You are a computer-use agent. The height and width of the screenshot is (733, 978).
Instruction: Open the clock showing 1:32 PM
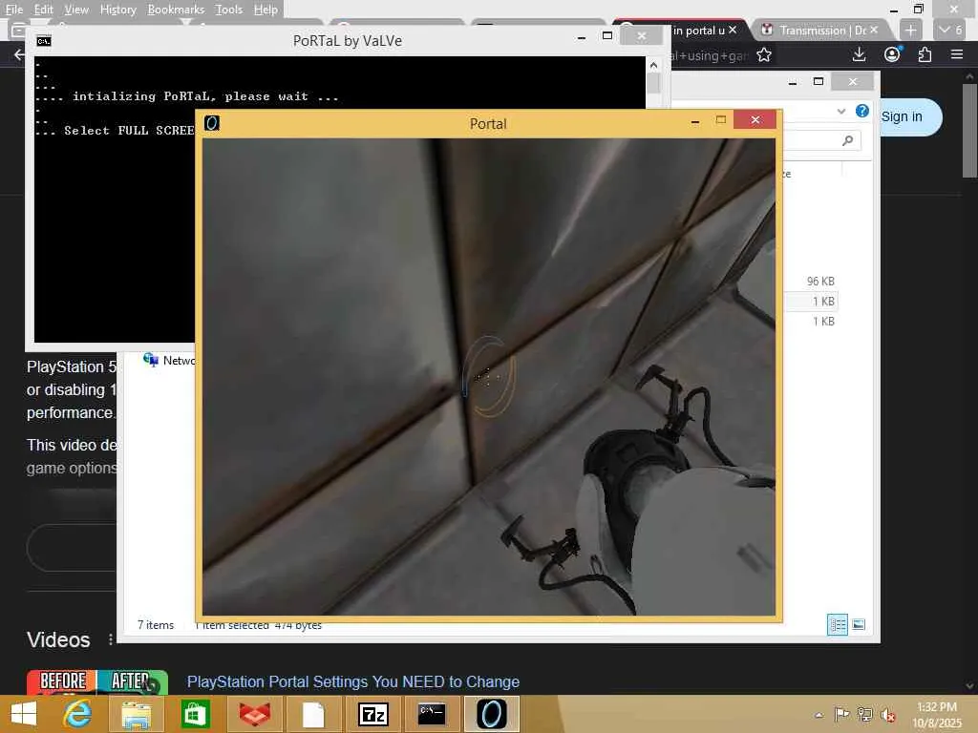coord(936,714)
